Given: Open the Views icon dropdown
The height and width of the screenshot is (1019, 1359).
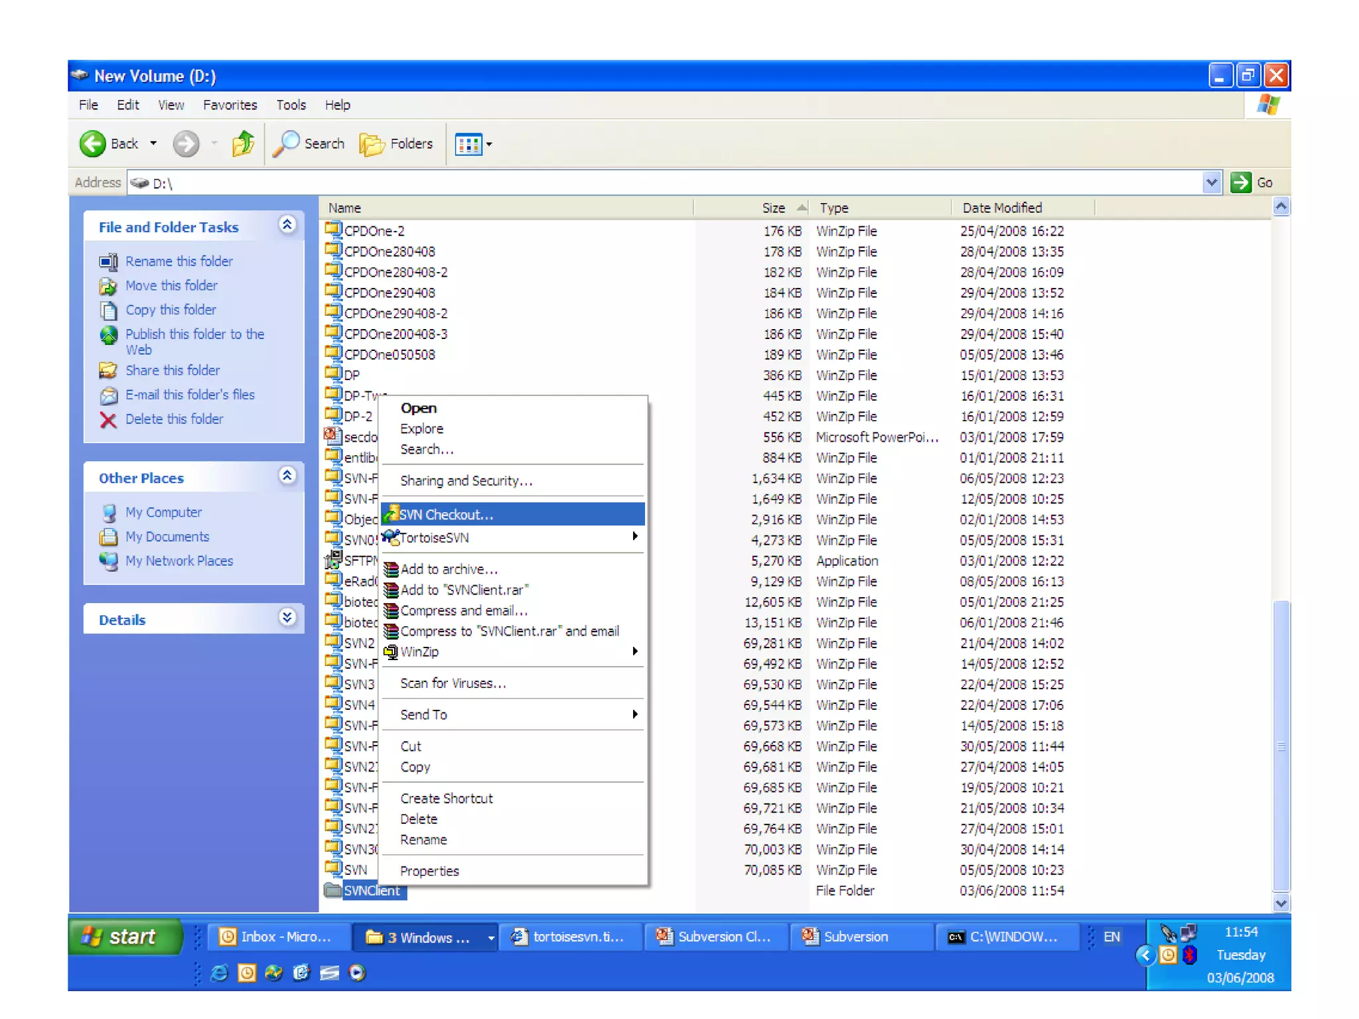Looking at the screenshot, I should pos(473,144).
